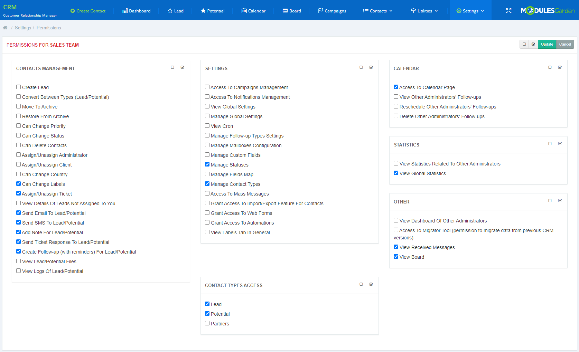Open Settings via the breadcrumb link

(23, 27)
